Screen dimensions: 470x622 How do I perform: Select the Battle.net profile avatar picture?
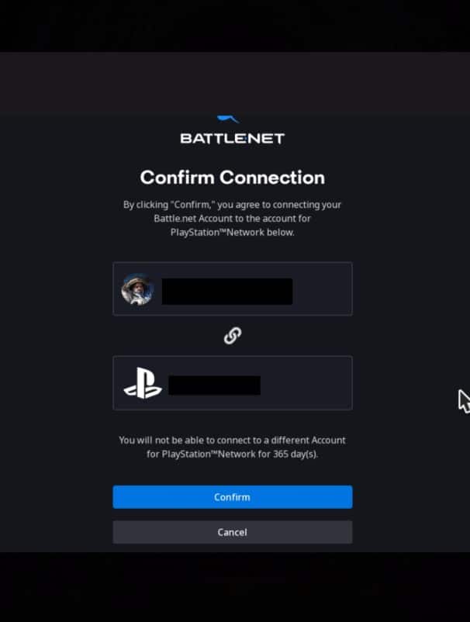click(x=137, y=289)
